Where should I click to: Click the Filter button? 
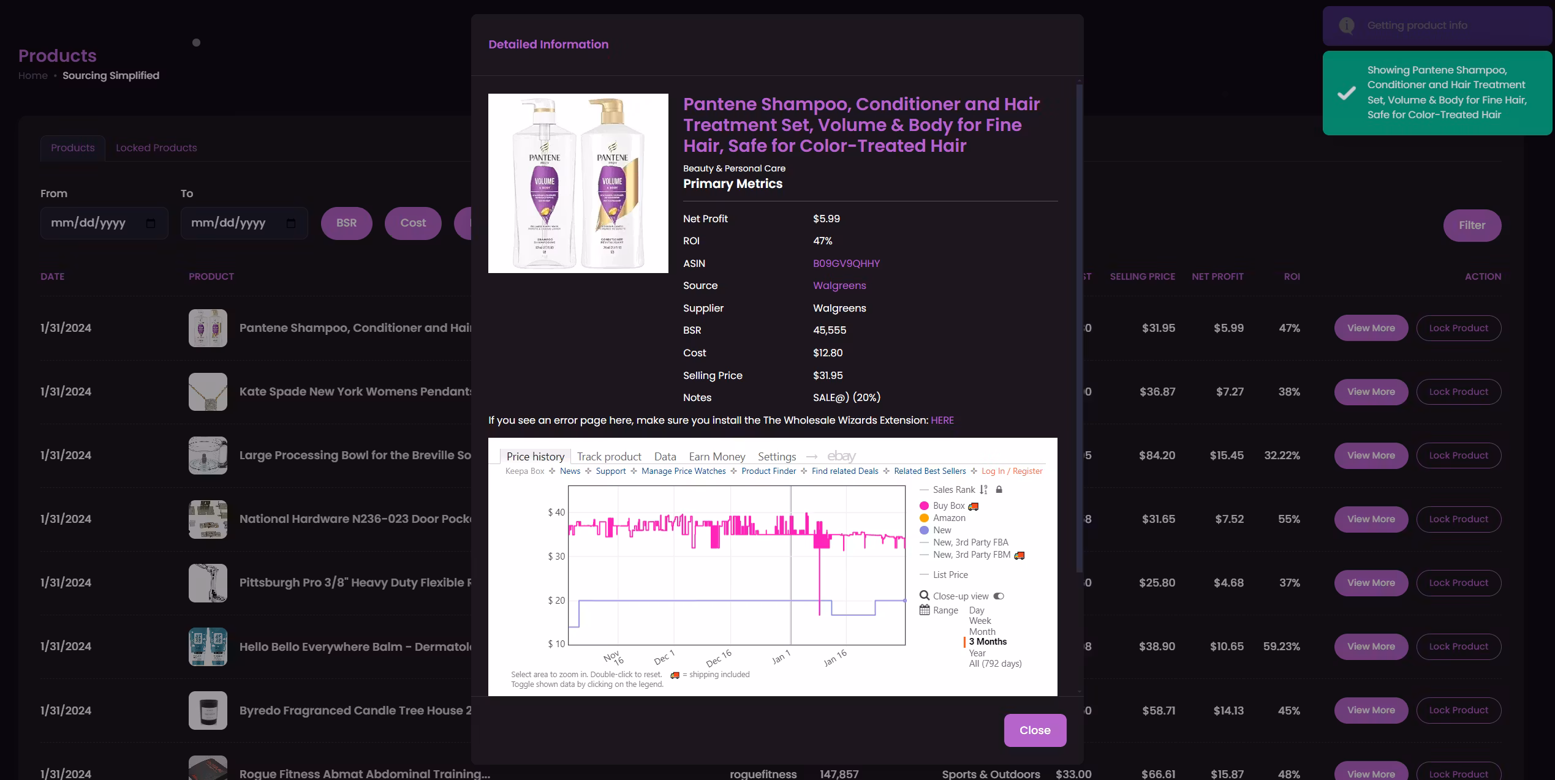coord(1472,225)
